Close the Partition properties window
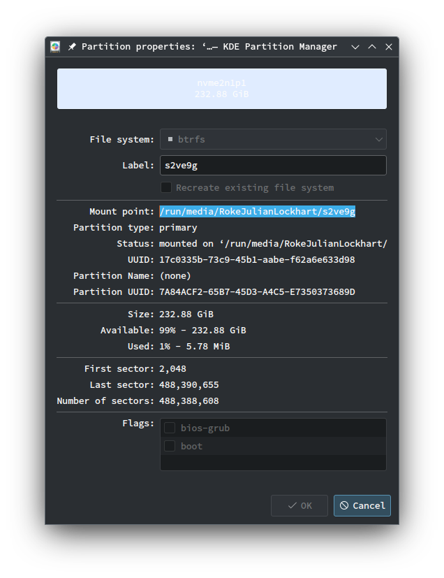 tap(389, 47)
